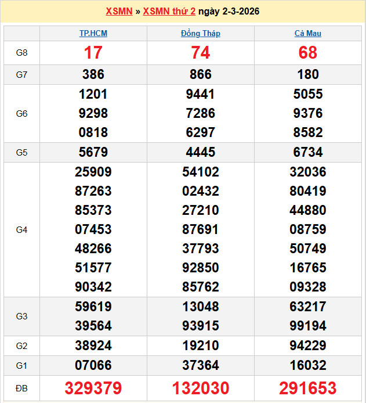Click the TP.HCM column header link
The image size is (366, 403).
(93, 34)
